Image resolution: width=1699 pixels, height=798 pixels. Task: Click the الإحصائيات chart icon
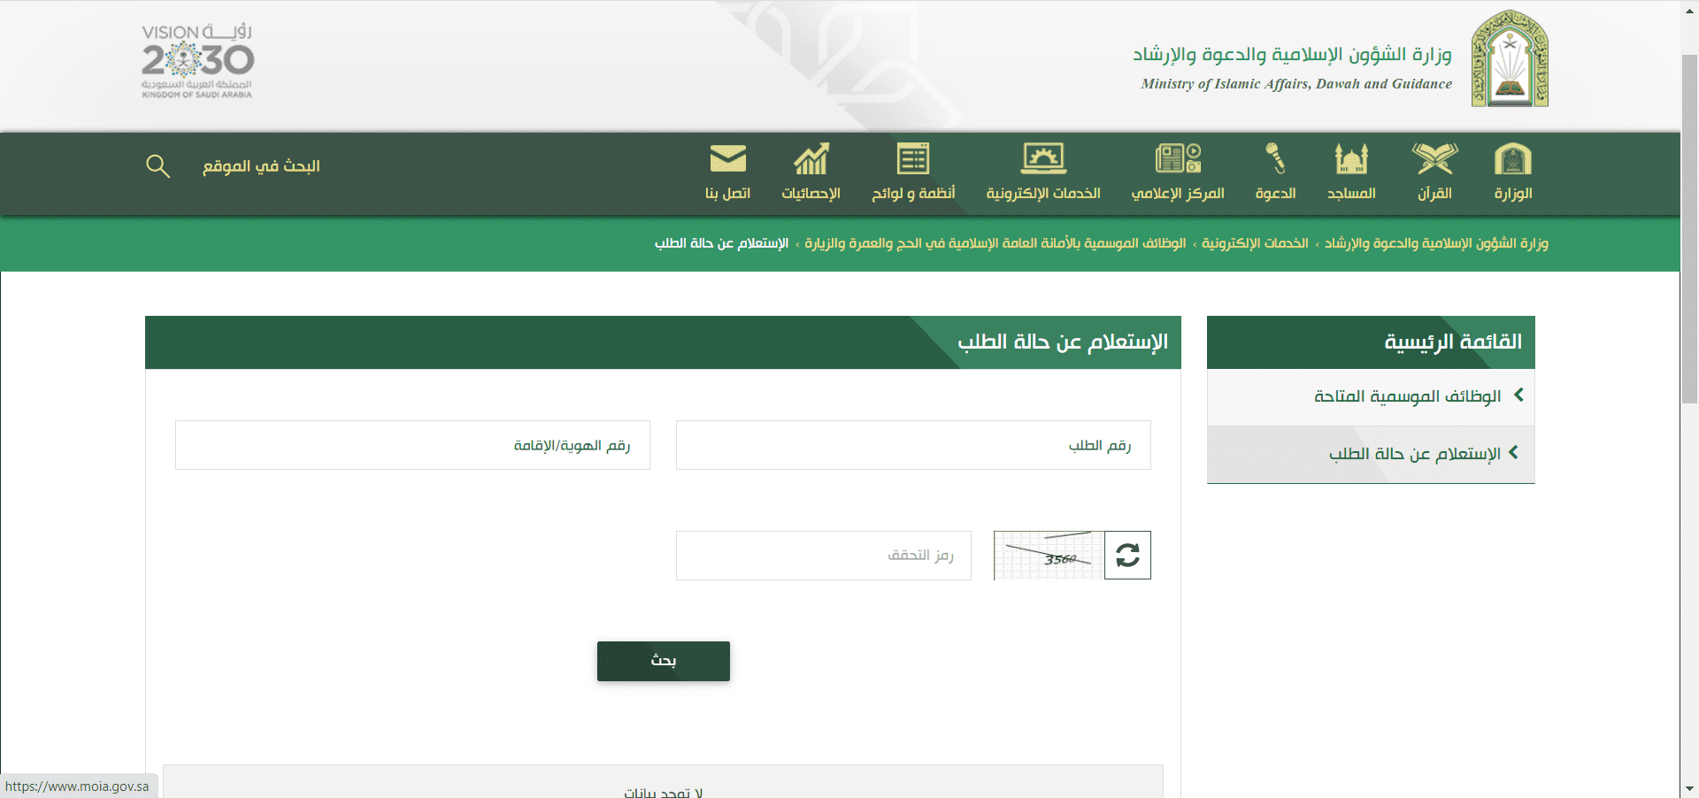coord(811,159)
